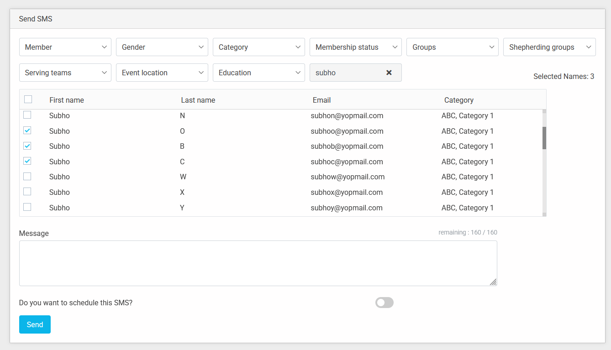Click the member list scrollbar thumb
The width and height of the screenshot is (611, 350).
click(544, 138)
